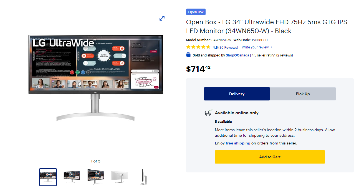This screenshot has width=359, height=194.
Task: Click the star rating icons
Action: click(198, 47)
